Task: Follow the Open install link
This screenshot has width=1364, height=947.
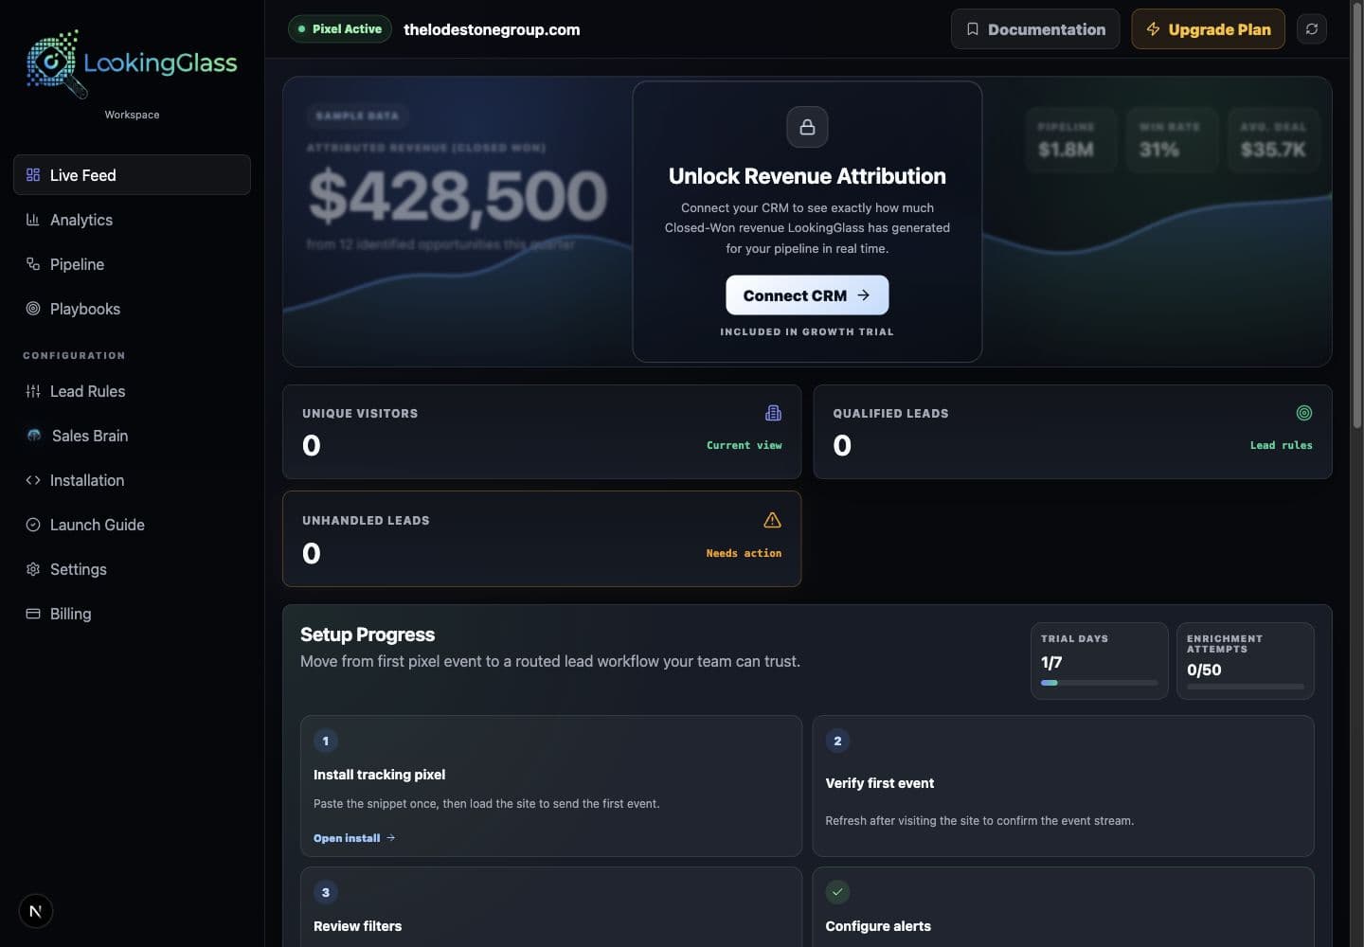Action: (x=354, y=838)
